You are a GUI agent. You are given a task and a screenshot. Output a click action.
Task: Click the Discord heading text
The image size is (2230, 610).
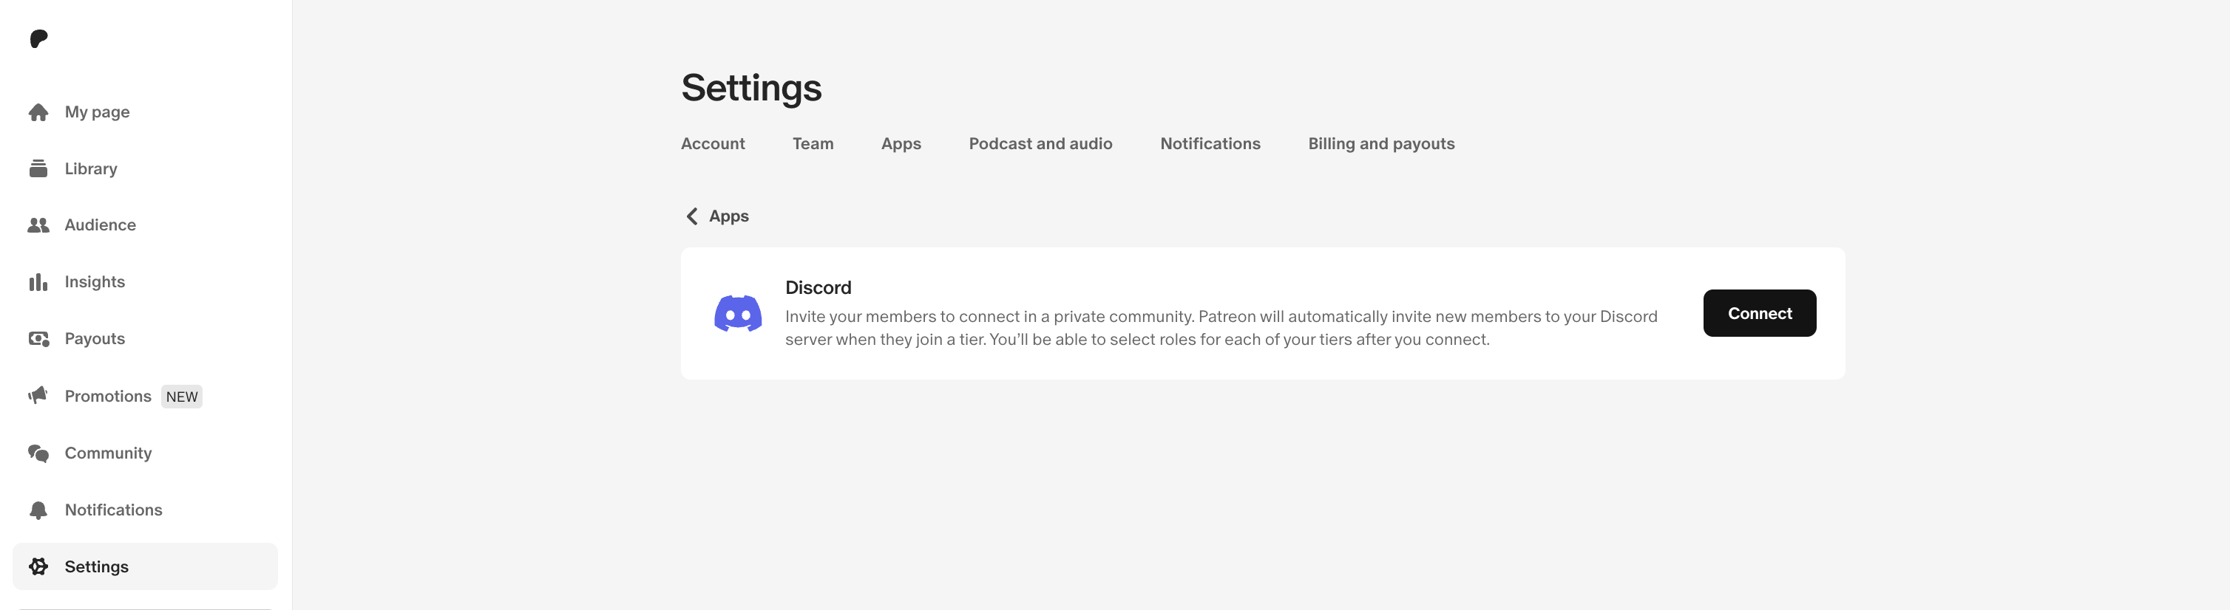coord(818,287)
